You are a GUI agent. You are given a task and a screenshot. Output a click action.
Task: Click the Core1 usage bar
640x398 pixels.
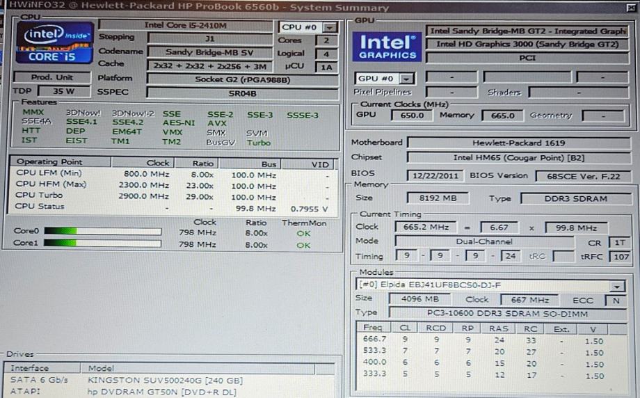102,244
